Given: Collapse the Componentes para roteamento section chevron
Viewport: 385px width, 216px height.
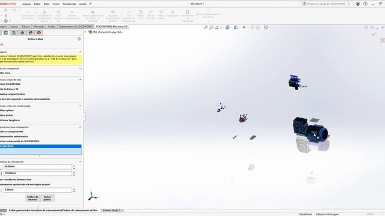Looking at the screenshot, I should 80,127.
